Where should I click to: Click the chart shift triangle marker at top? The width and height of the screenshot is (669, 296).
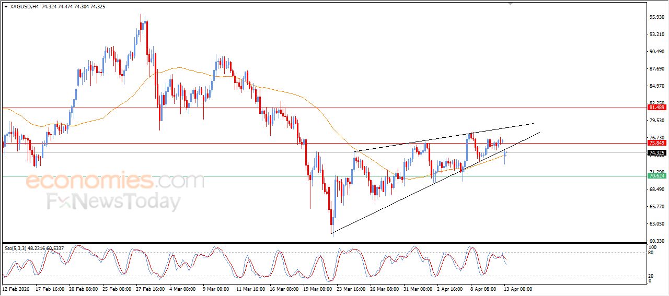(511, 4)
